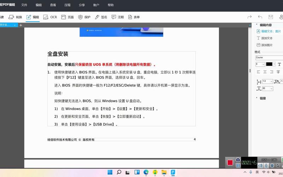Image resolution: width=283 pixels, height=177 pixels.
Task: Add a new document tab with plus
Action: (x=21, y=25)
